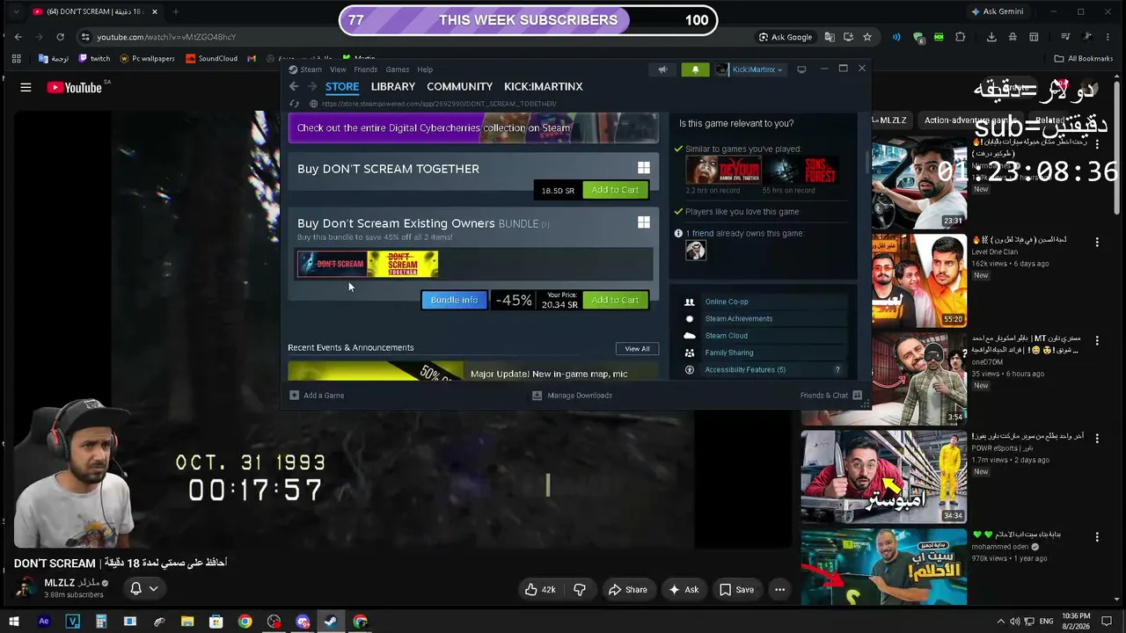Open Steam from the Windows taskbar
The image size is (1126, 633).
pyautogui.click(x=331, y=622)
